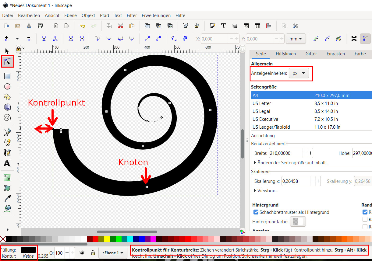Open the XML editor icon
Screen dimensions: 372x261
click(x=246, y=26)
